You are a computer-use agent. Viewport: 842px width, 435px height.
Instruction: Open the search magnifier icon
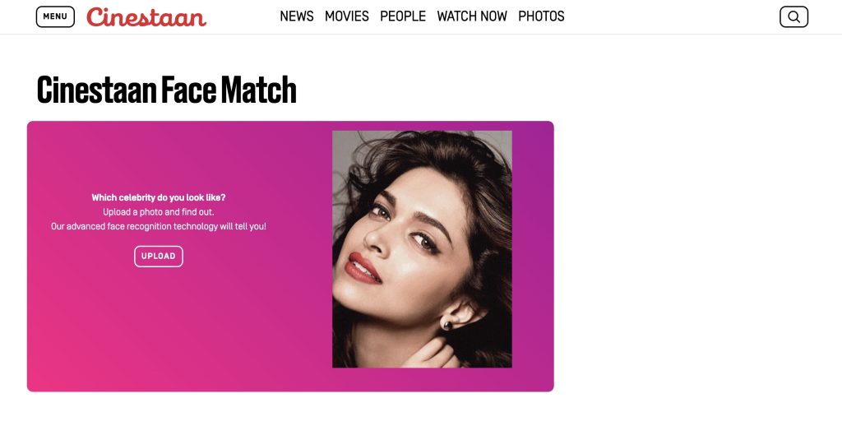793,16
